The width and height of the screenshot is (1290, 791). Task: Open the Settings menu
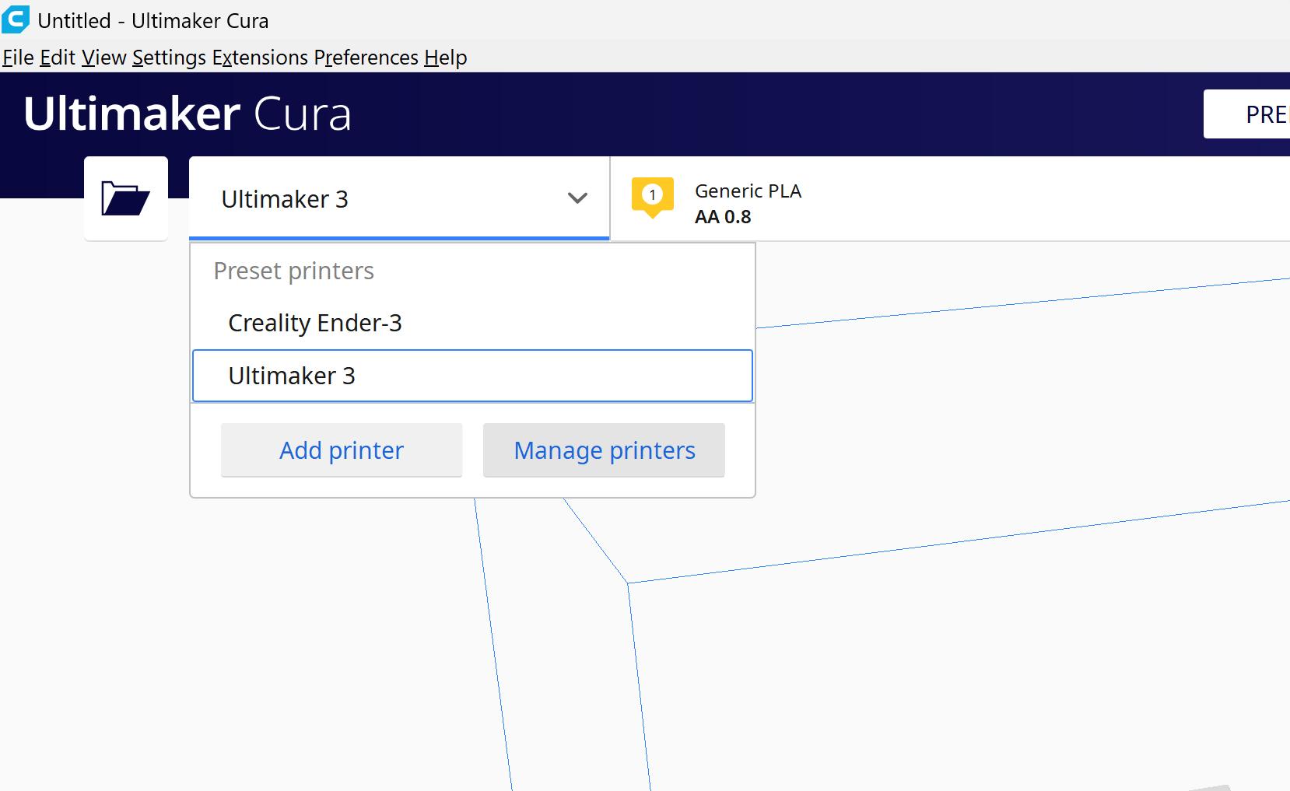point(170,58)
